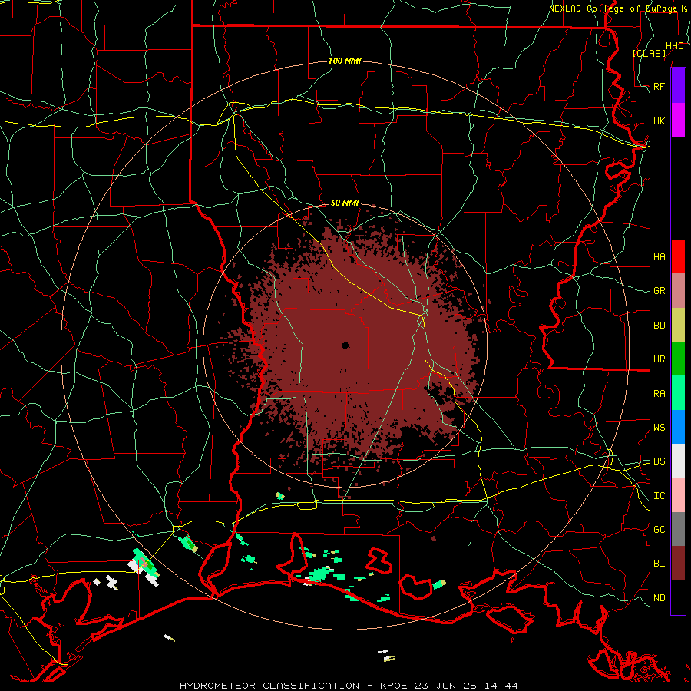Click the blue WS legend color block
The image size is (691, 691).
[x=678, y=427]
